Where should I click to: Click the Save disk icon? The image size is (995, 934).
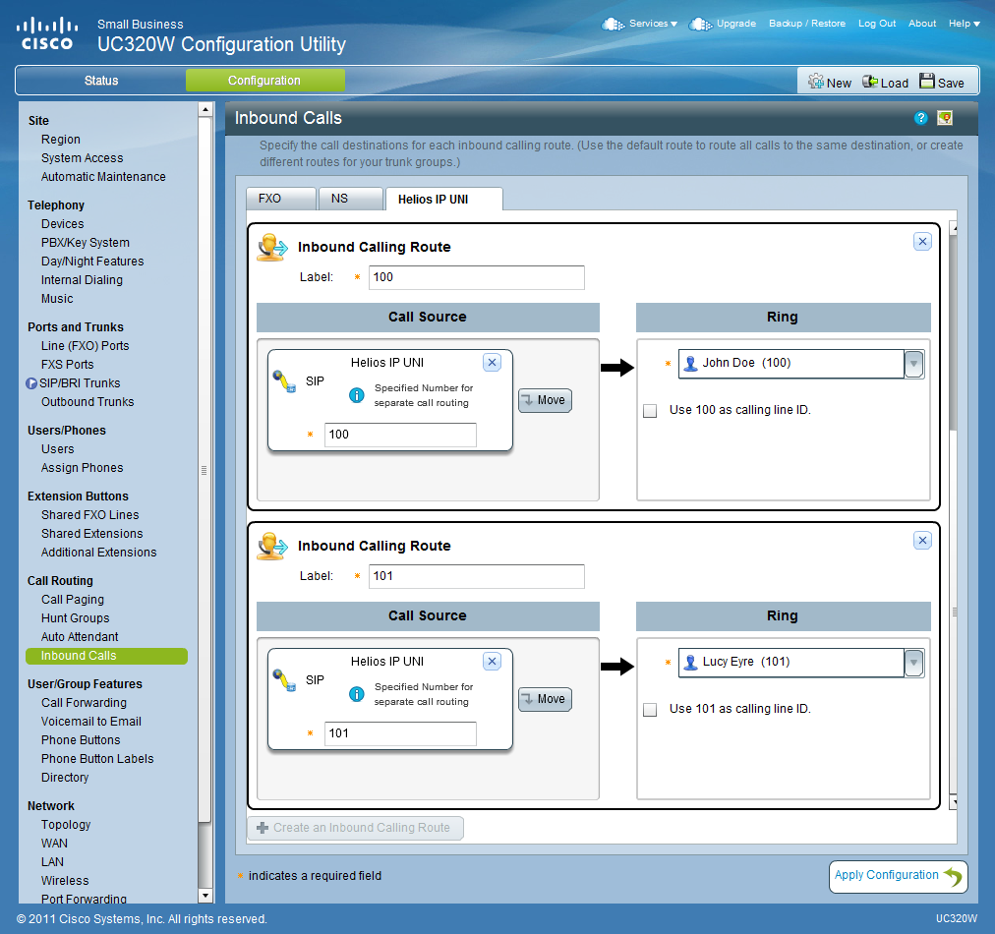(927, 82)
